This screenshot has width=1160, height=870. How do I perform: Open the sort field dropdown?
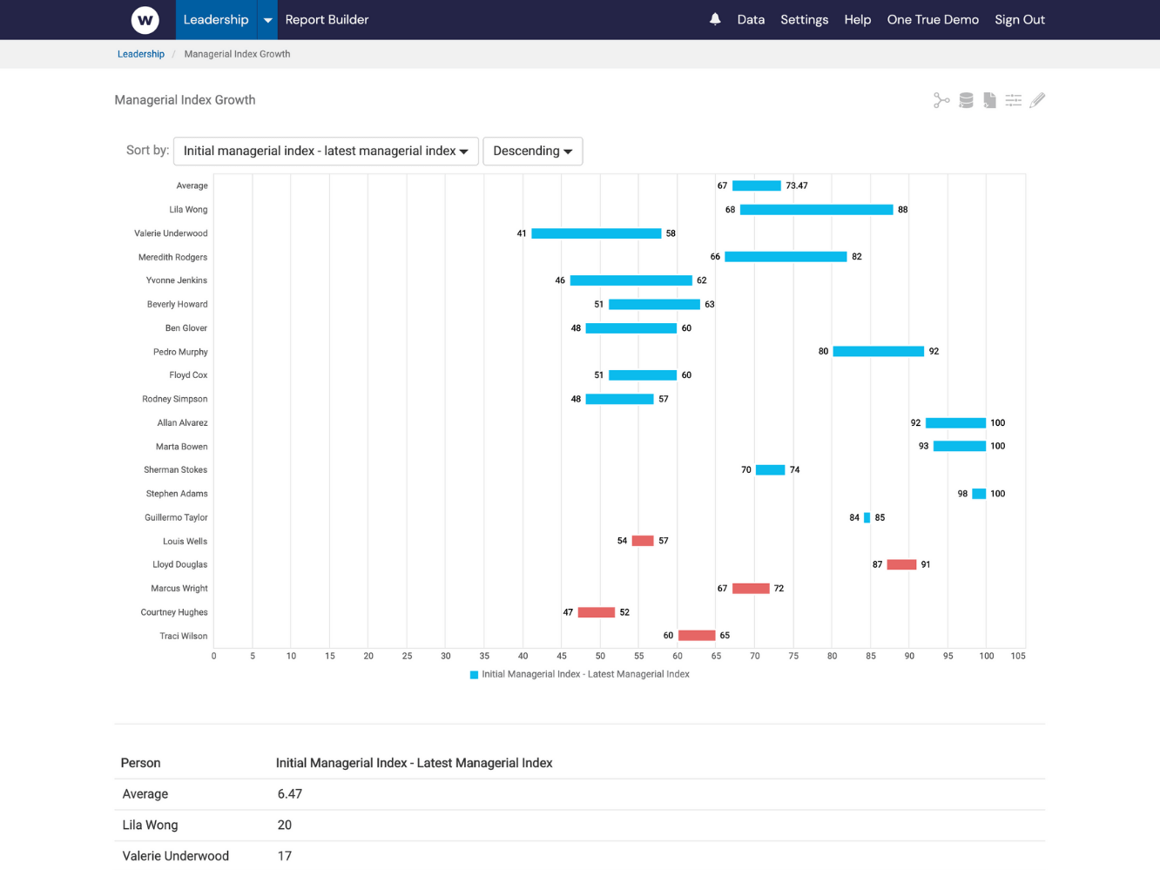pos(326,151)
